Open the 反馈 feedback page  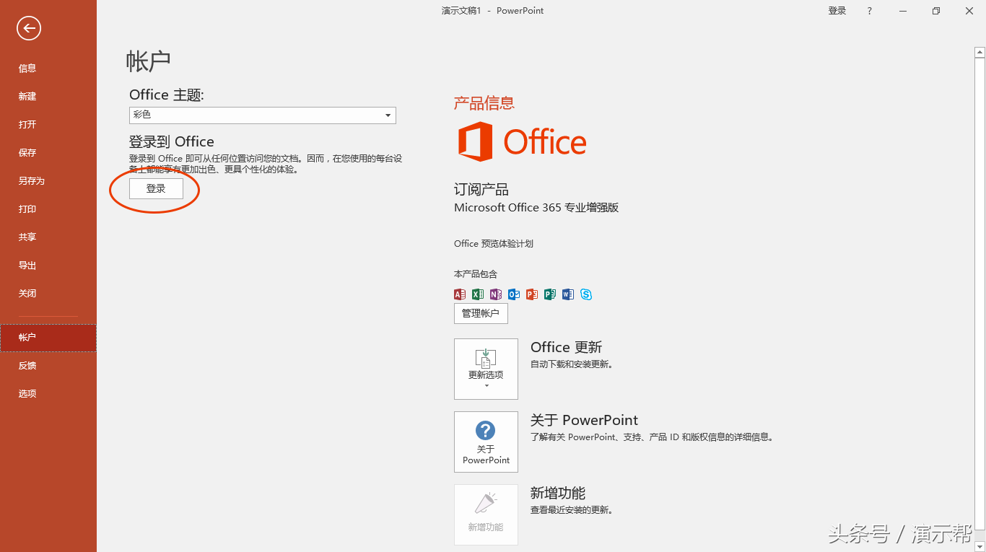pos(48,366)
